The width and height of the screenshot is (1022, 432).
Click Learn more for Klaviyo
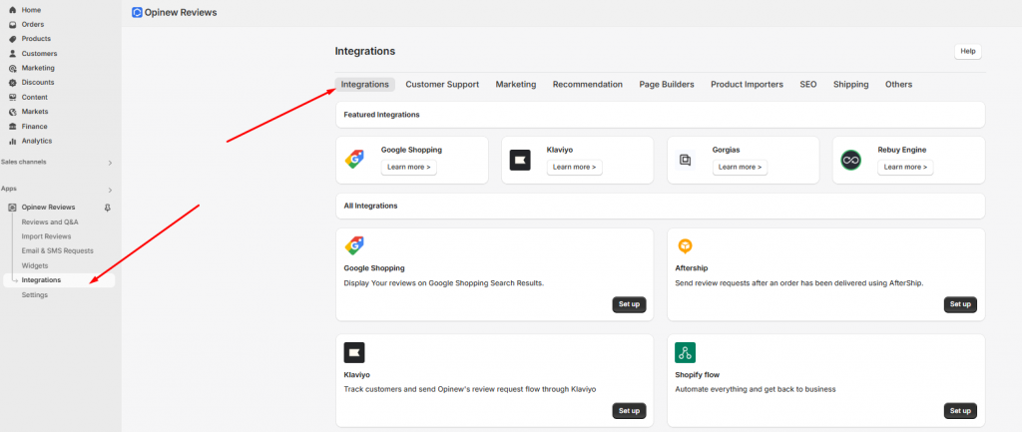pyautogui.click(x=574, y=168)
